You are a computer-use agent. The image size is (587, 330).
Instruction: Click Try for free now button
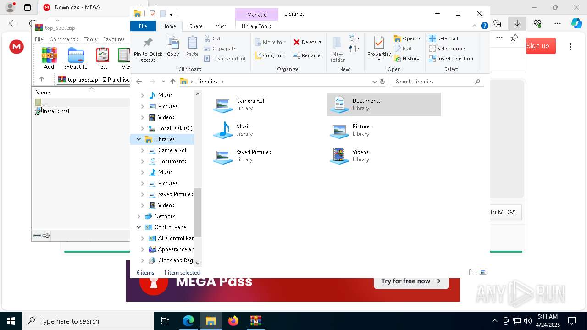pyautogui.click(x=411, y=281)
